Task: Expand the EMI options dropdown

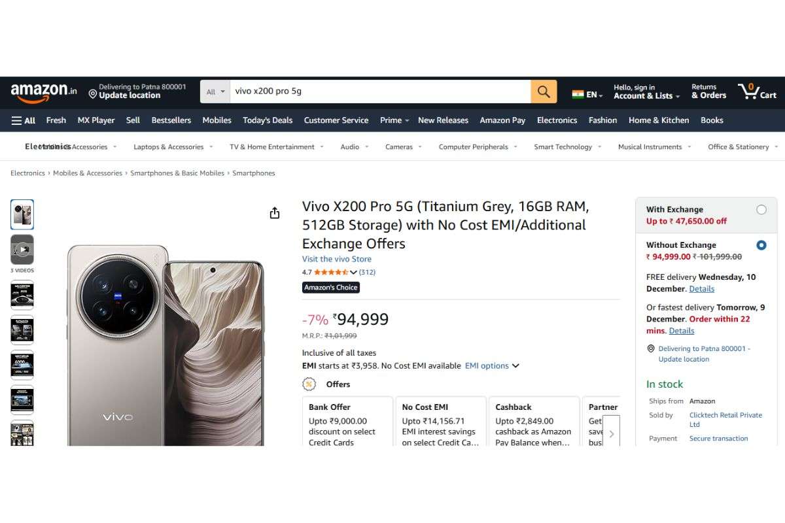Action: pyautogui.click(x=492, y=366)
